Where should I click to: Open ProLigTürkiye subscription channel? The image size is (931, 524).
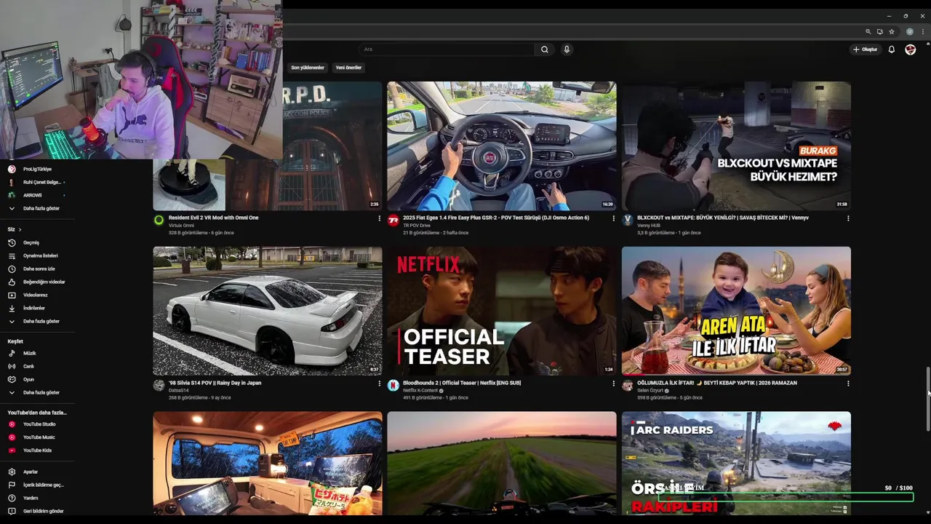(x=37, y=169)
